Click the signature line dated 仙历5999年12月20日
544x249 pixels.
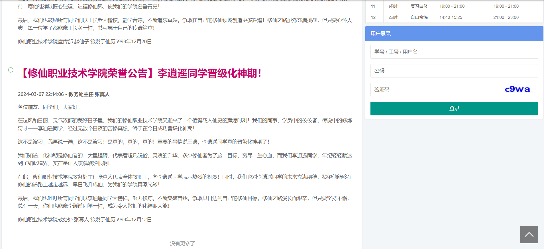(x=85, y=42)
